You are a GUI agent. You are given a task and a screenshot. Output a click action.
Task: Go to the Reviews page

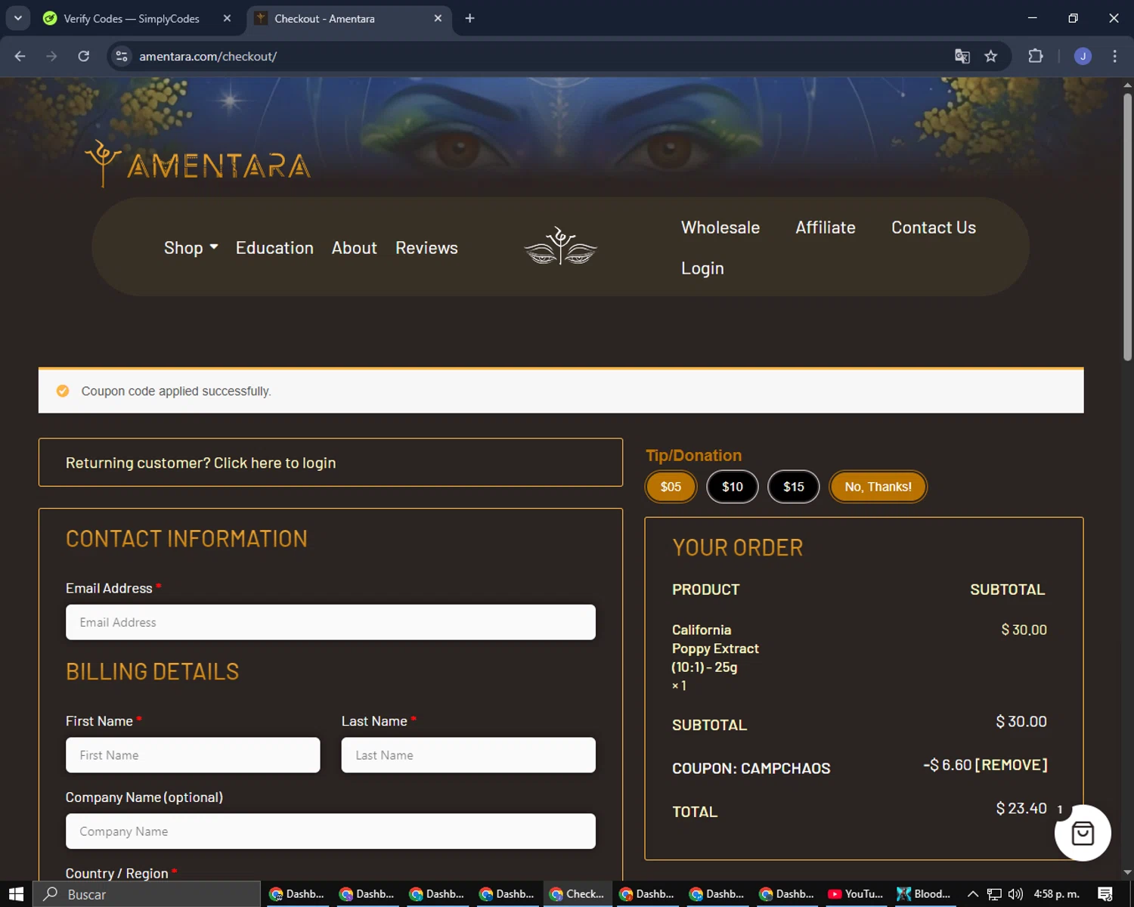(426, 248)
